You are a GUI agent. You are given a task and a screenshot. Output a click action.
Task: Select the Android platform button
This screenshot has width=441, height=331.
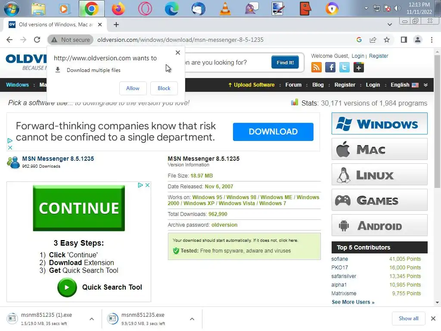(379, 225)
